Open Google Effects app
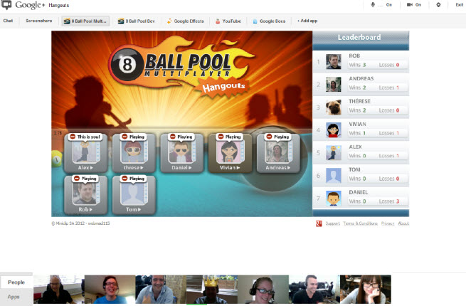The image size is (466, 306). coord(186,21)
